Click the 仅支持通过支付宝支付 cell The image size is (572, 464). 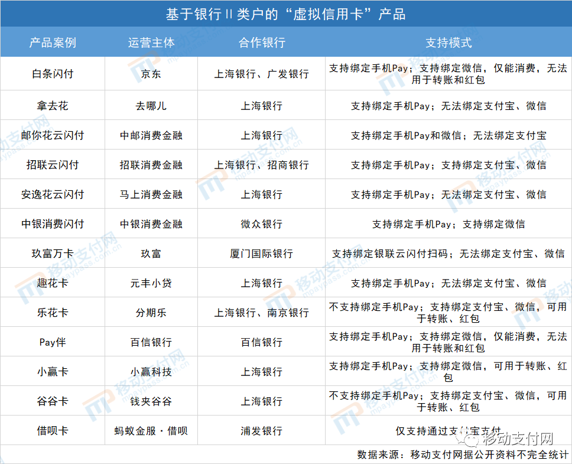pyautogui.click(x=448, y=431)
